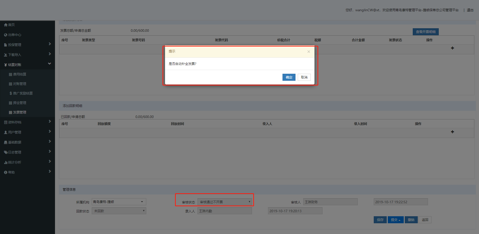
Task: Expand the 日志管理 menu chevron
Action: point(50,151)
